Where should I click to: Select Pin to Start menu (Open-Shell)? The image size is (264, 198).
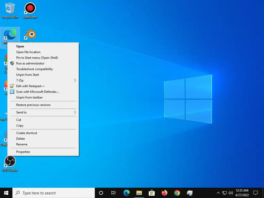[43, 58]
